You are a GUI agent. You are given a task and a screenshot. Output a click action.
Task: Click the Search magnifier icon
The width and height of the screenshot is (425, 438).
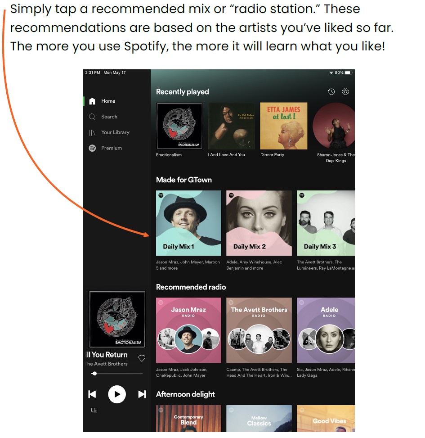click(x=92, y=117)
